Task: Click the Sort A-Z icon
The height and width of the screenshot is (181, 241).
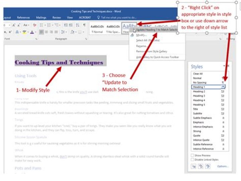Action: click(x=78, y=25)
